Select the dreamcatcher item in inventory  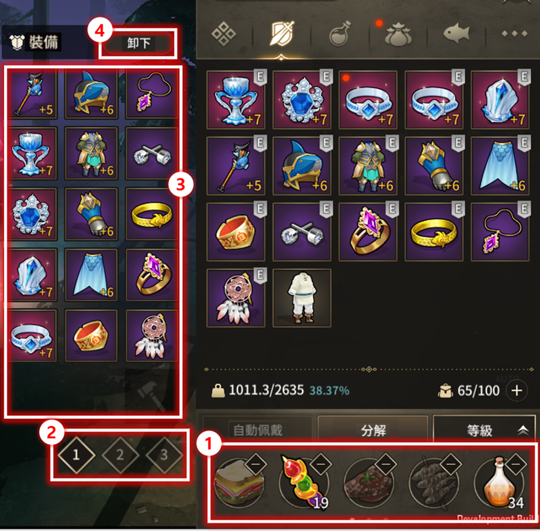click(236, 298)
